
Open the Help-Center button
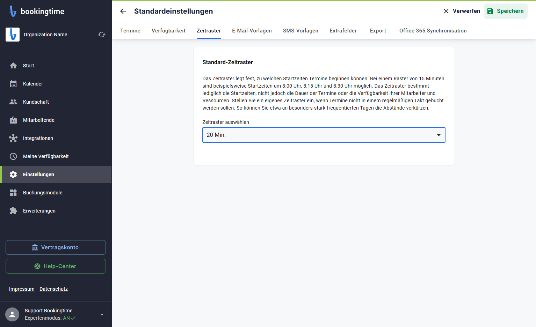pos(56,266)
